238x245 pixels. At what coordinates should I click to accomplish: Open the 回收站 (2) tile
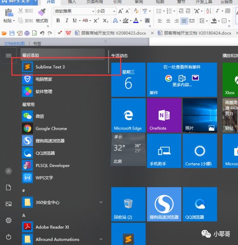tap(128, 204)
